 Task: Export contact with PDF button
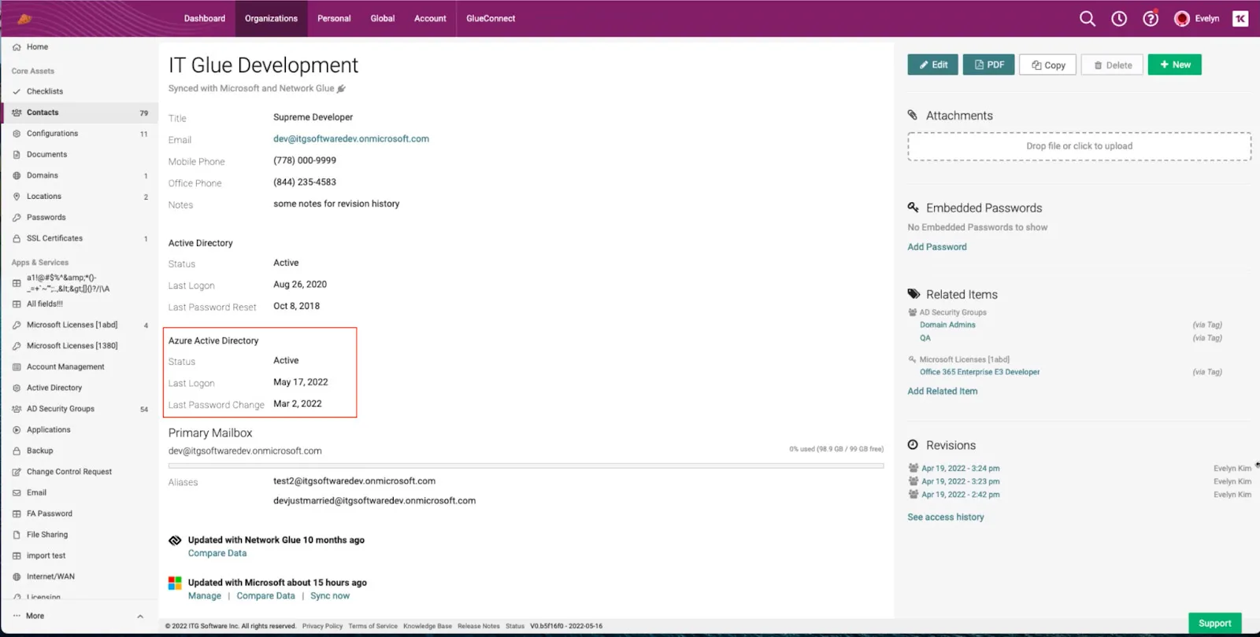(988, 64)
